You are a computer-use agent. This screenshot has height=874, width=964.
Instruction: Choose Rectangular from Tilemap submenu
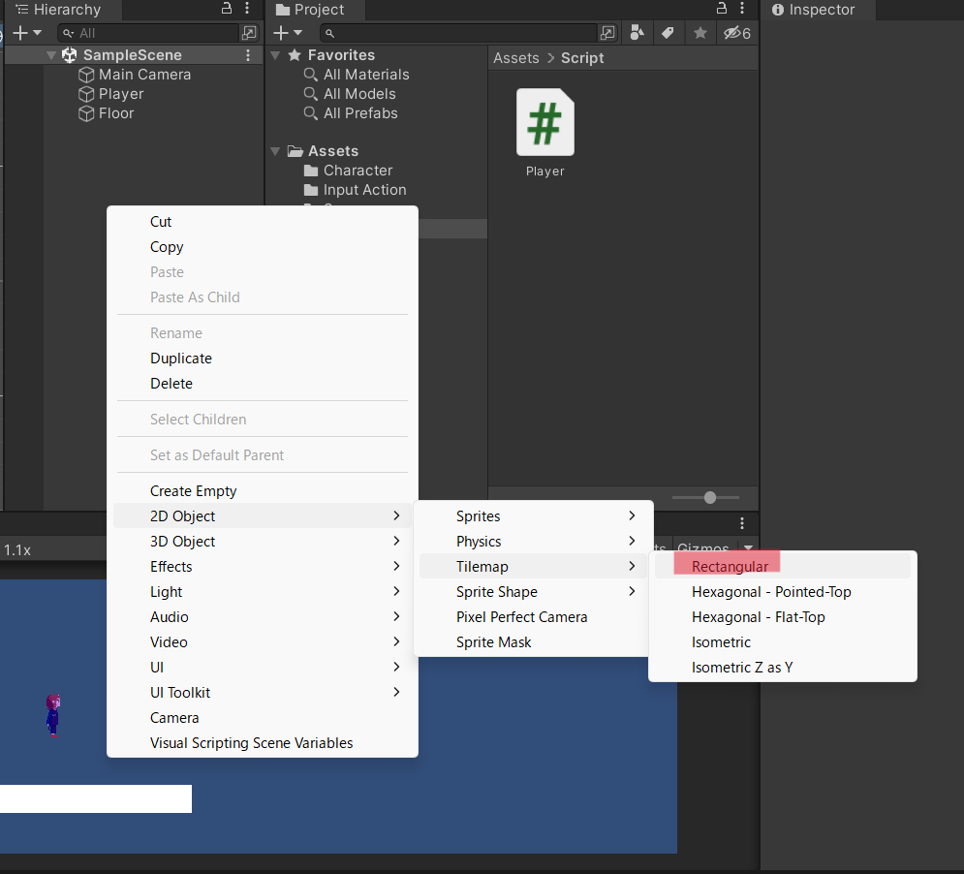pyautogui.click(x=730, y=567)
